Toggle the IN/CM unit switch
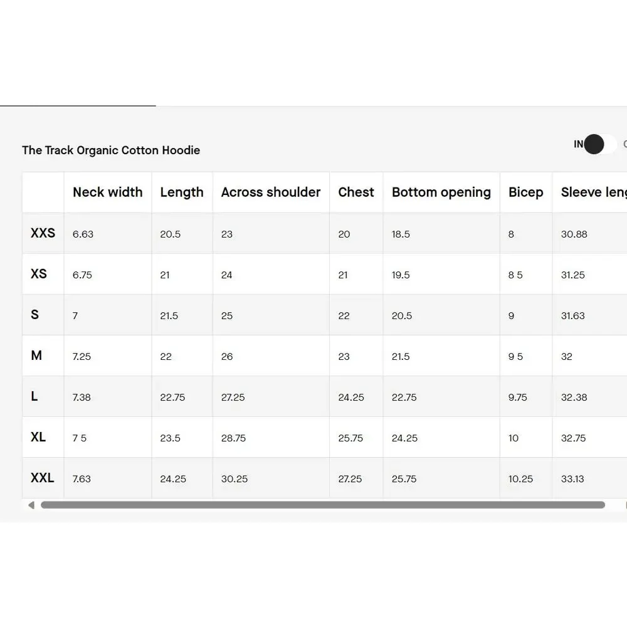 pyautogui.click(x=599, y=144)
